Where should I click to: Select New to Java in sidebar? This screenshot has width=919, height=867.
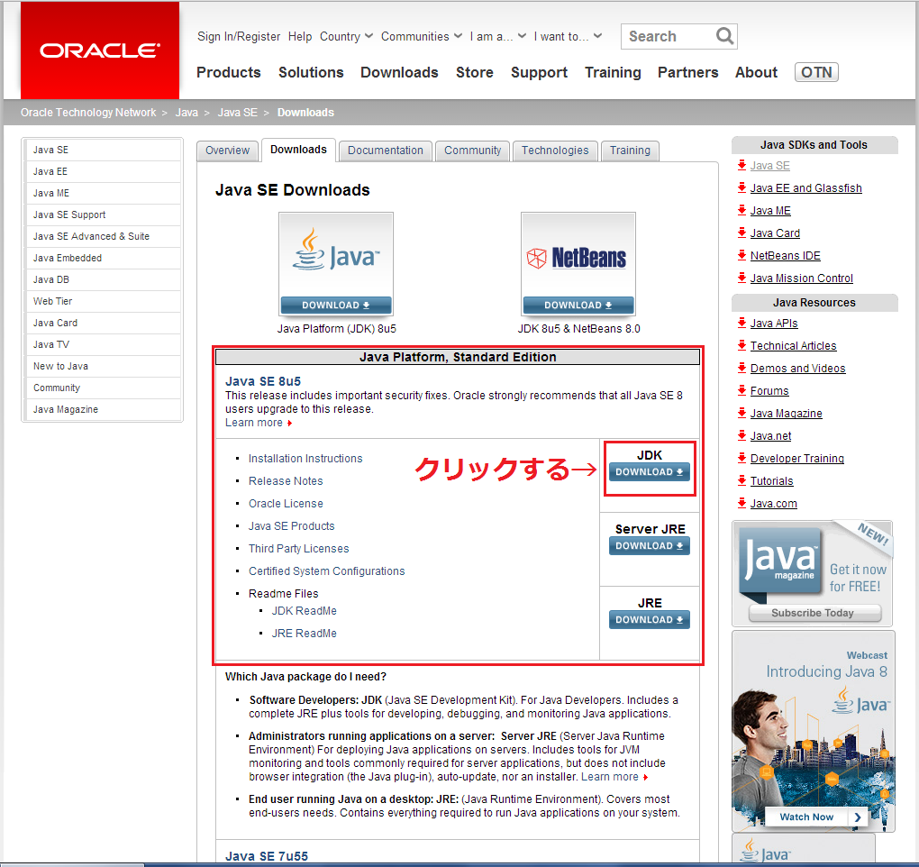point(103,367)
